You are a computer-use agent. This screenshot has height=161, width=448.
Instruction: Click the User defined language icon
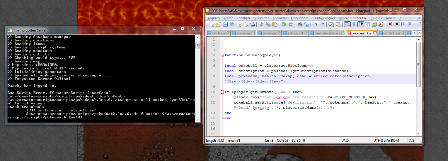[367, 24]
